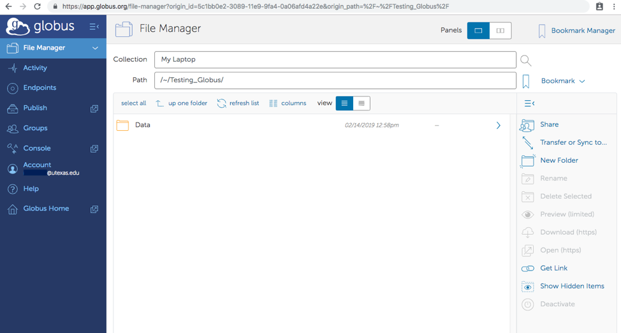Open Activity in the sidebar
This screenshot has height=333, width=621.
click(x=35, y=68)
